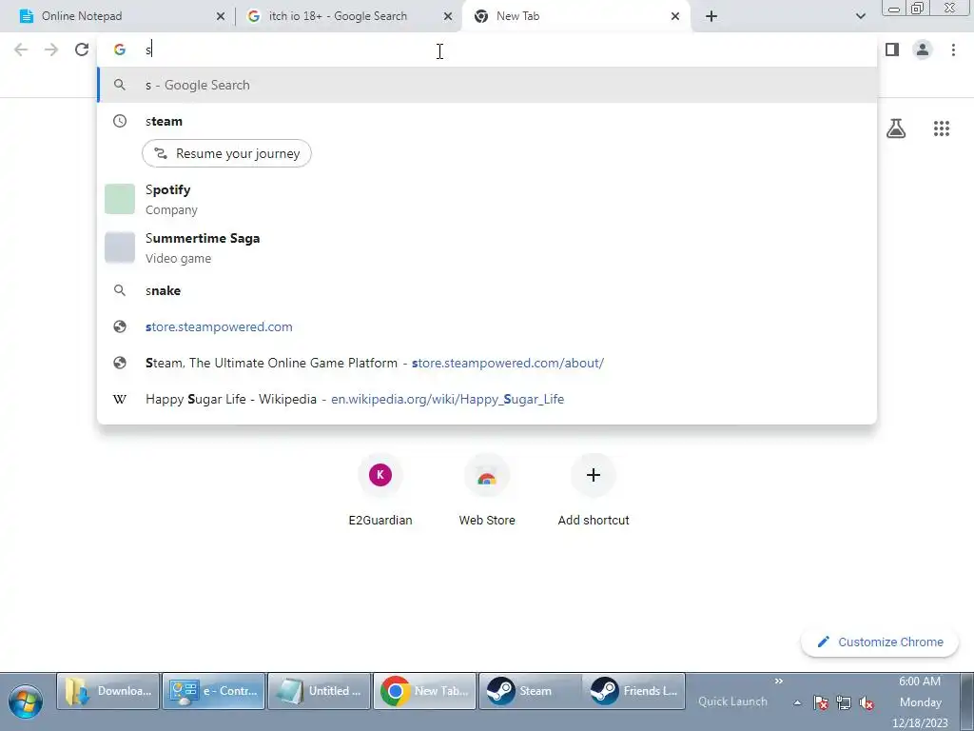Click the address bar input field
Image resolution: width=974 pixels, height=731 pixels.
click(487, 49)
